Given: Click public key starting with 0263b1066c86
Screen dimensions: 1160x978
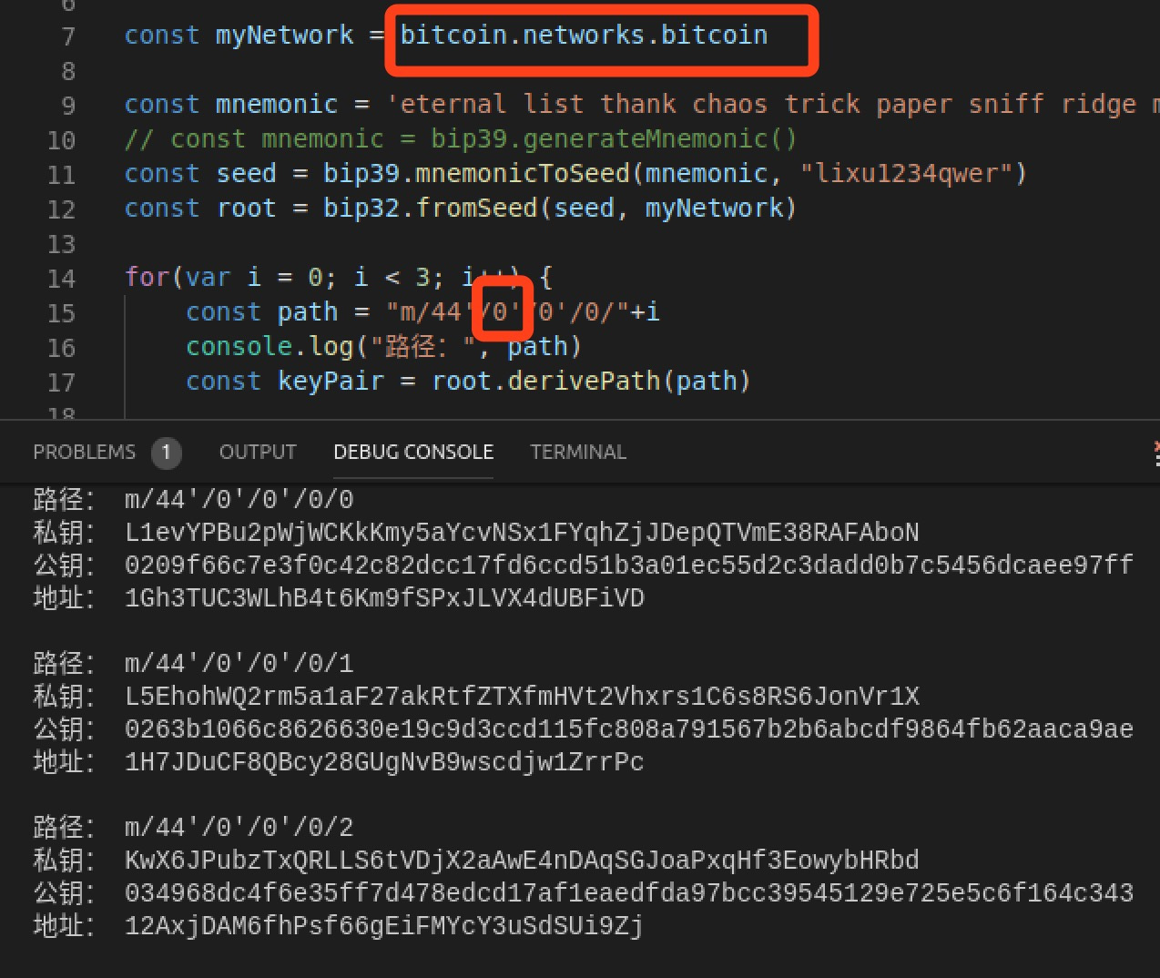Looking at the screenshot, I should pyautogui.click(x=629, y=728).
